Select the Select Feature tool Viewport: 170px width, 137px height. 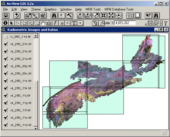point(24,23)
